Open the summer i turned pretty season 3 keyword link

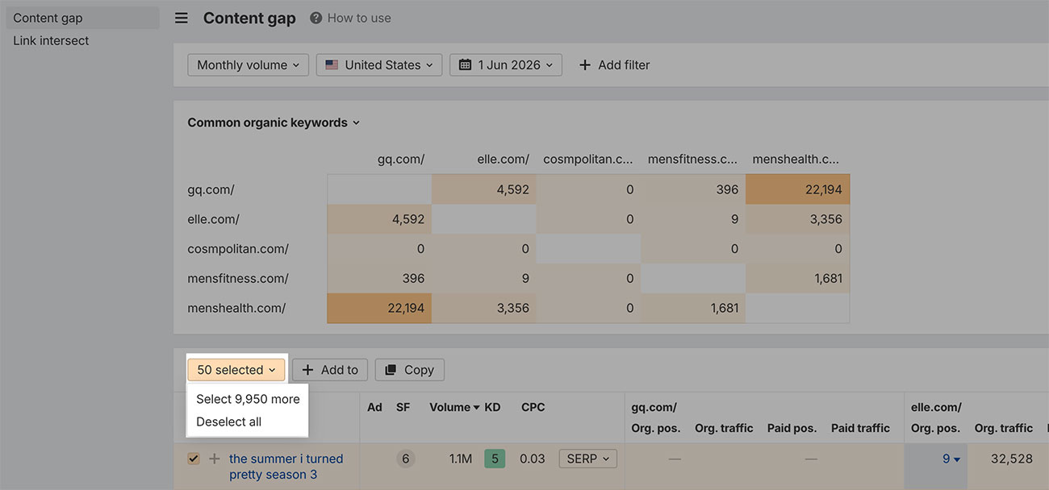point(286,467)
